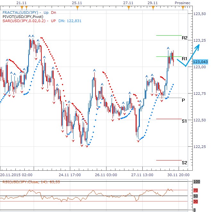Click the S2 pivot level label
Image resolution: width=211 pixels, height=212 pixels.
click(184, 163)
